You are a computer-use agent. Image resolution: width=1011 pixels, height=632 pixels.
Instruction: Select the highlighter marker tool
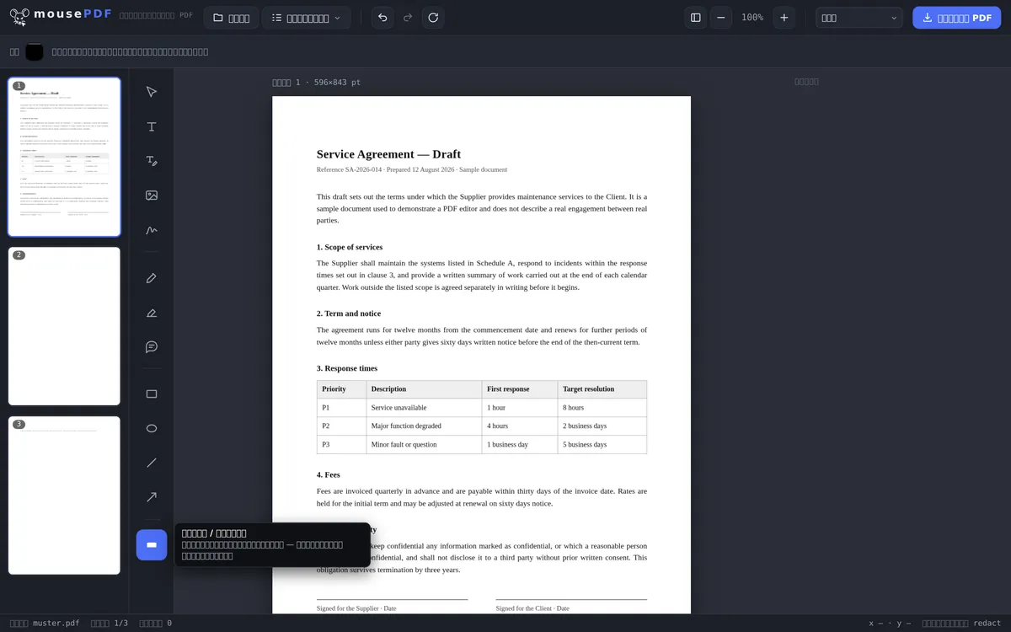pos(152,313)
